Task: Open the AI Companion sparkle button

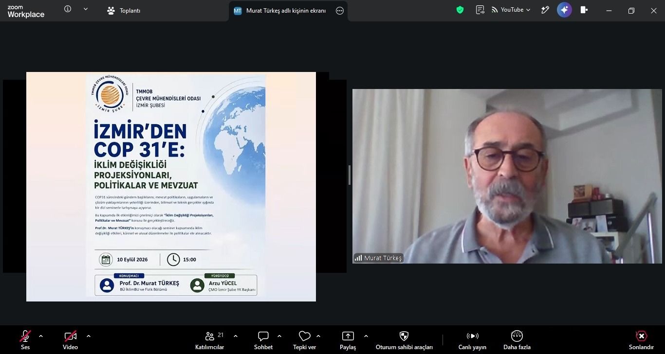Action: 565,10
